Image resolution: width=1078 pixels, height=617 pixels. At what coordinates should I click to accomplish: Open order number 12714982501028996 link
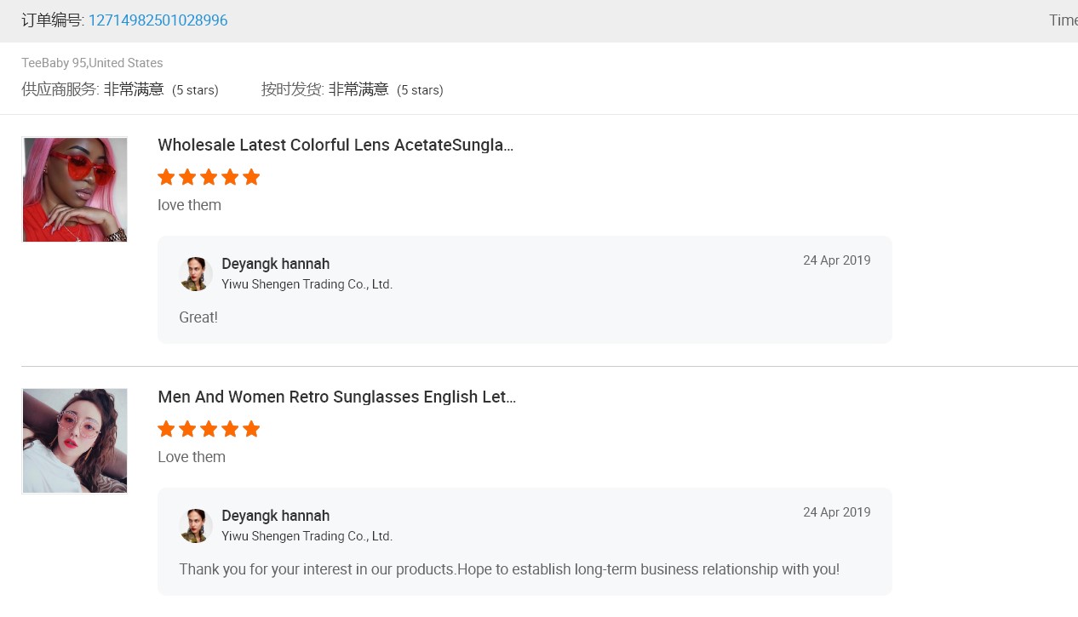[158, 20]
